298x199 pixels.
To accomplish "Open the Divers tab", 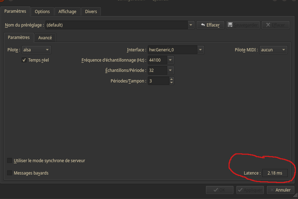I will pyautogui.click(x=91, y=12).
